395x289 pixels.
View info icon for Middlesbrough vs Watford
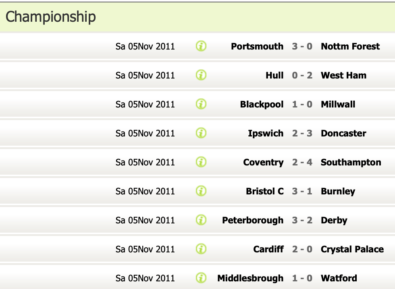click(201, 278)
